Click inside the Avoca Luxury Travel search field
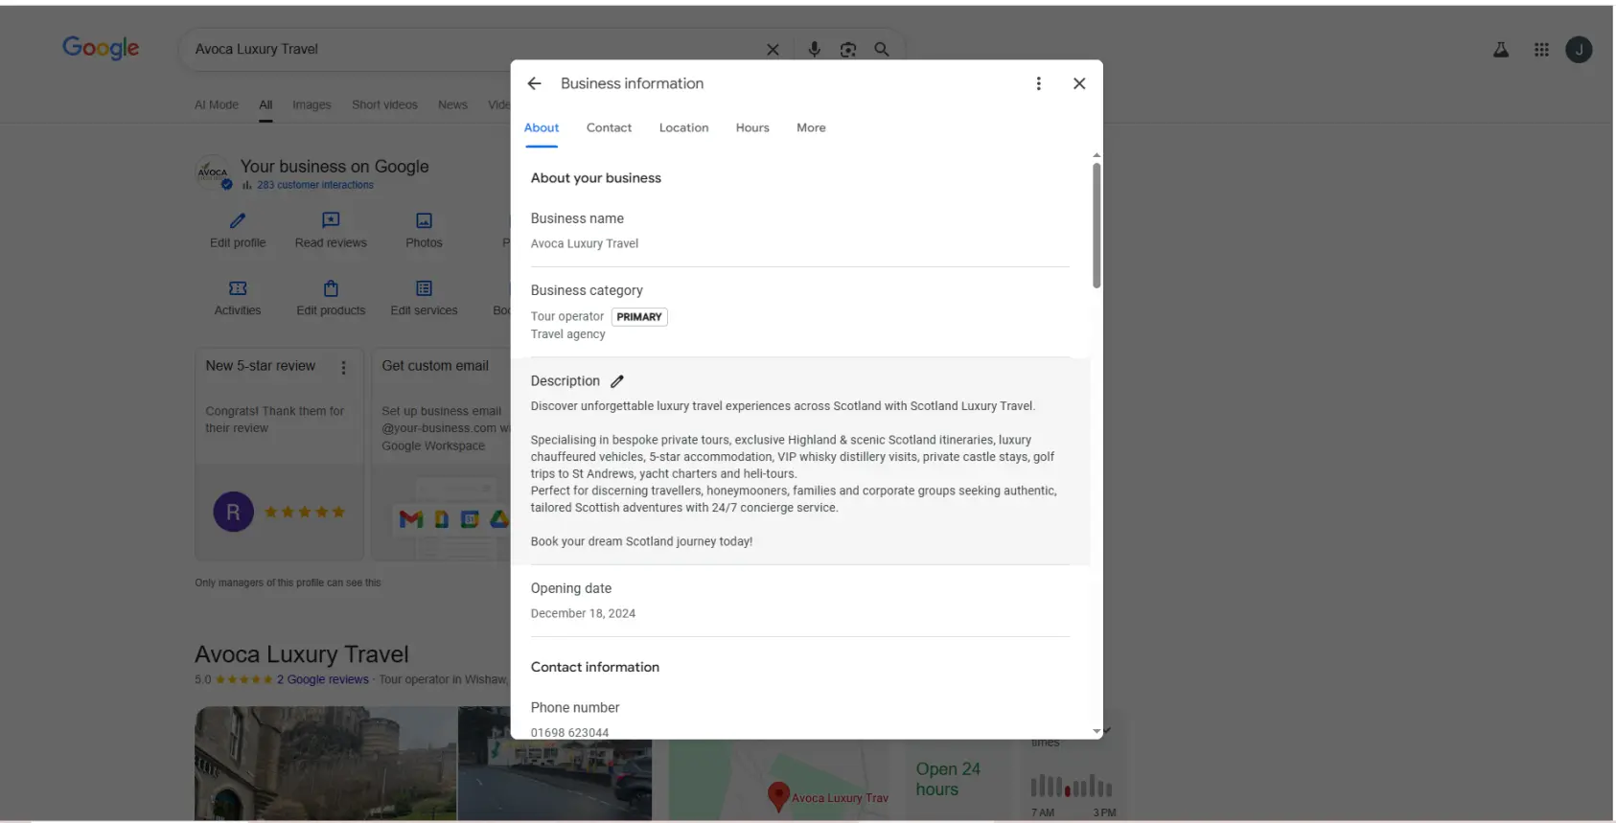 pyautogui.click(x=474, y=50)
